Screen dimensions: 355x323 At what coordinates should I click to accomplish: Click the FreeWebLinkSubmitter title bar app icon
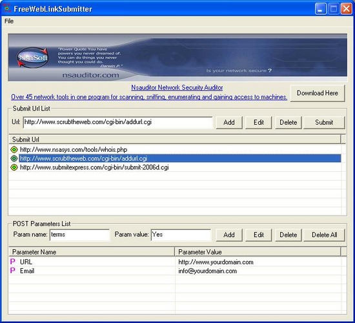pyautogui.click(x=7, y=8)
